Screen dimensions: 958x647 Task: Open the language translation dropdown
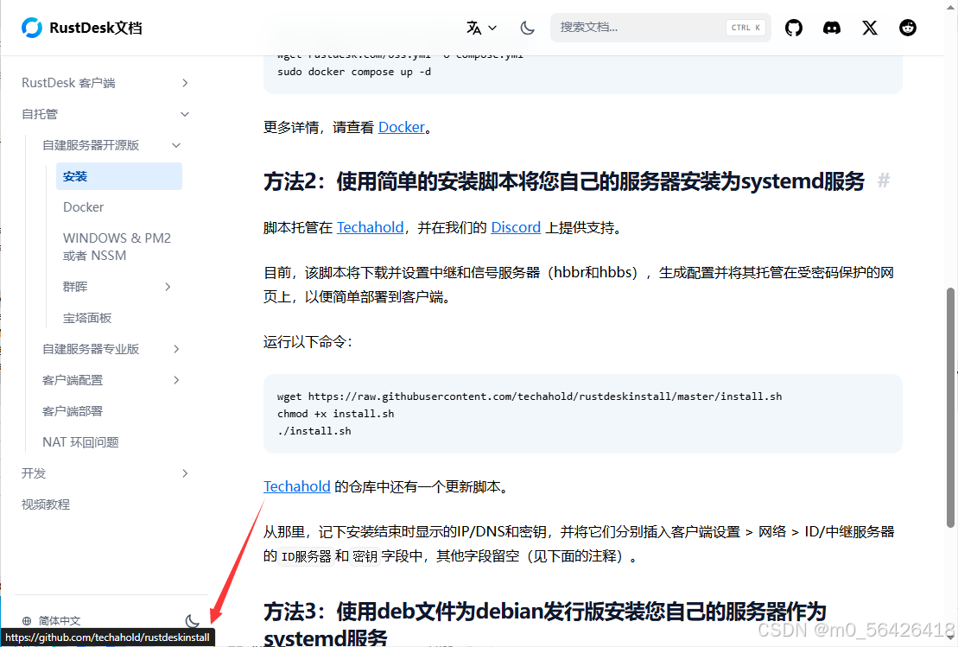[x=481, y=28]
